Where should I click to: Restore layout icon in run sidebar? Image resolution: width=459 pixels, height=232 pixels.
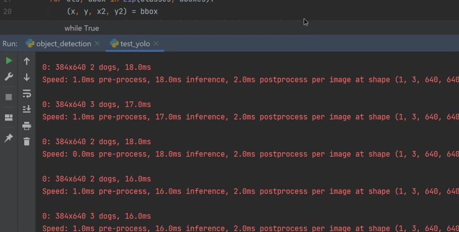tap(9, 117)
